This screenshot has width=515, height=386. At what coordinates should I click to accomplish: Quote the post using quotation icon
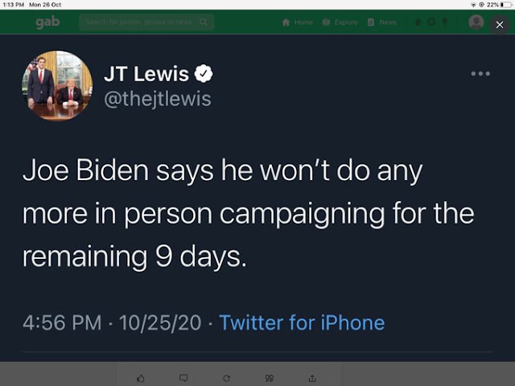tap(270, 379)
